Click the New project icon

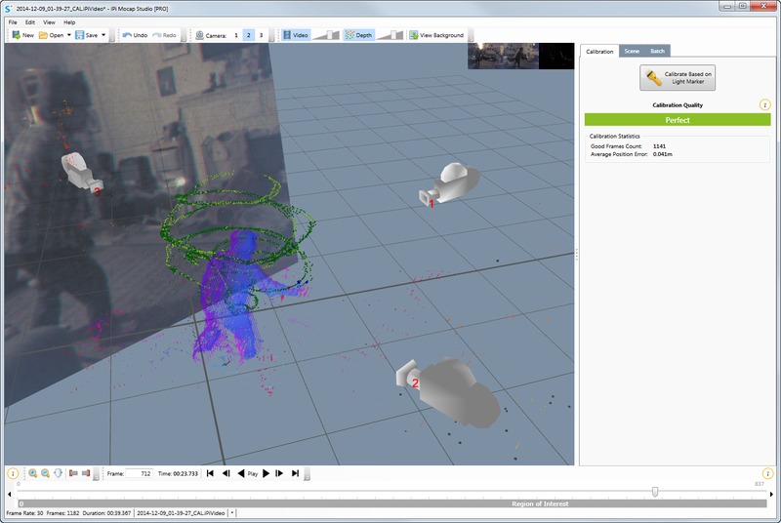click(x=17, y=35)
